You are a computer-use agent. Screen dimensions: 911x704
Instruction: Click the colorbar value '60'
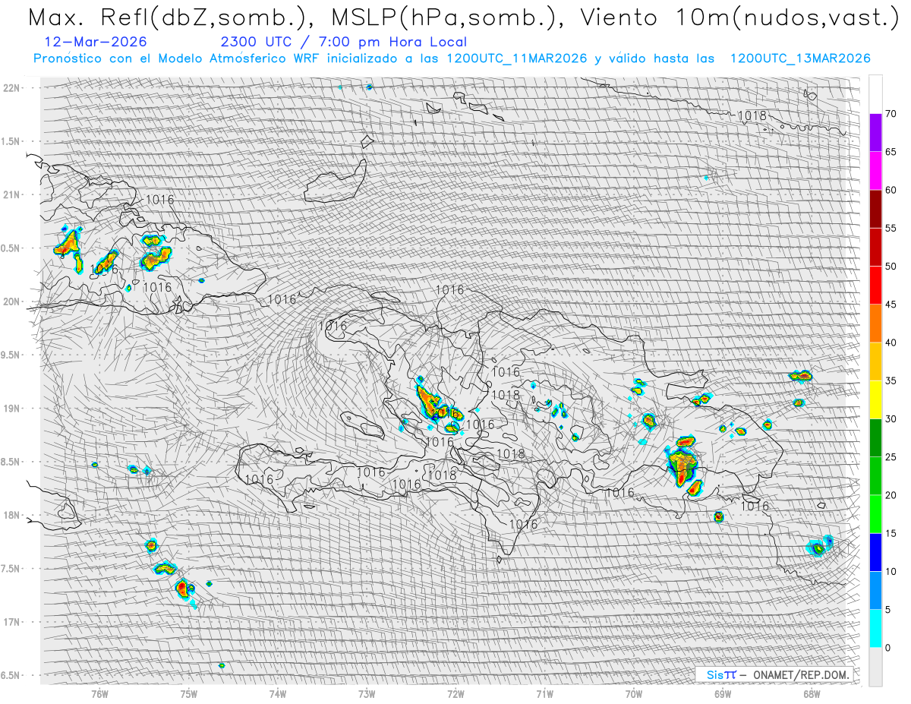click(891, 190)
